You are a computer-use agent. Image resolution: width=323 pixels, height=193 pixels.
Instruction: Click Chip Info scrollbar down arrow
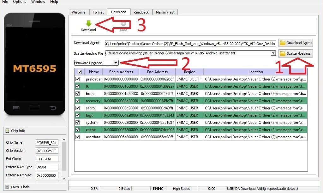click(64, 179)
